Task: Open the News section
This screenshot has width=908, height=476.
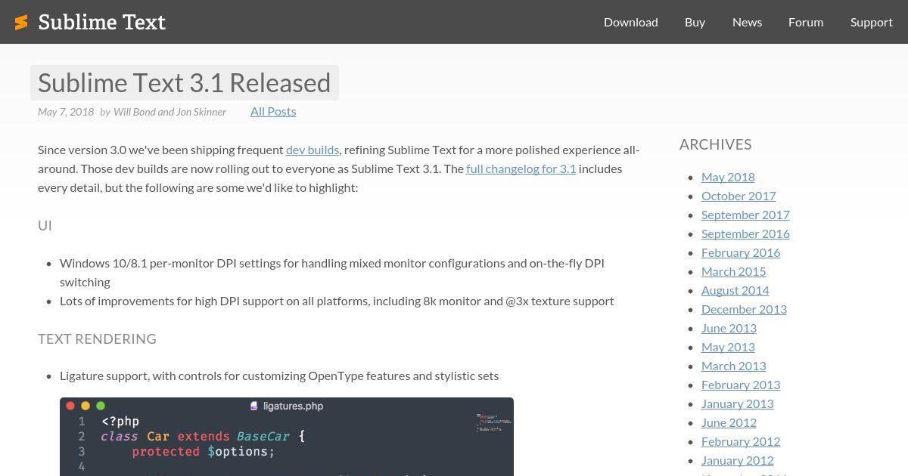Action: click(747, 22)
